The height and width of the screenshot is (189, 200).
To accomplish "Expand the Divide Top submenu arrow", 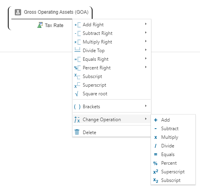I will click(146, 50).
